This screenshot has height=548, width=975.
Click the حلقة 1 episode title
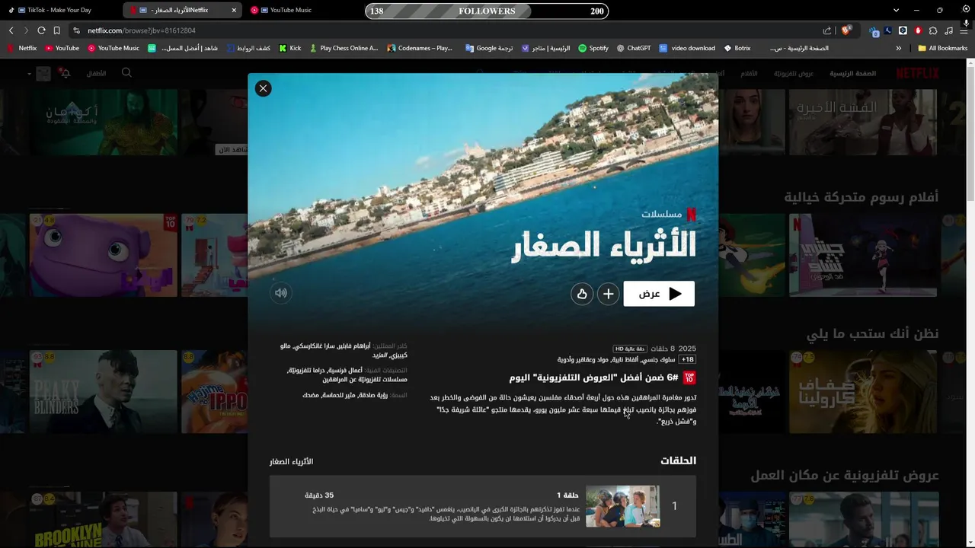click(x=567, y=495)
